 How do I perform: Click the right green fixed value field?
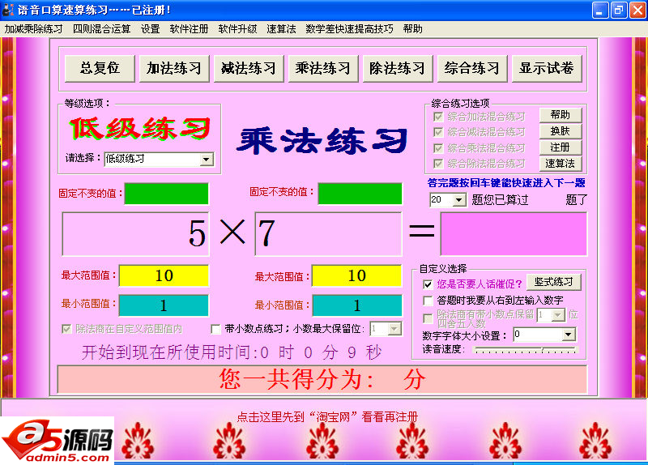tap(360, 194)
